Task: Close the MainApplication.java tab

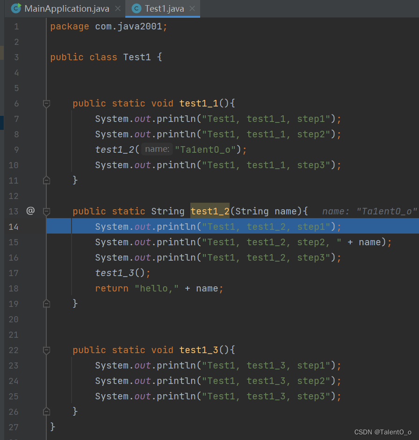Action: click(x=118, y=9)
